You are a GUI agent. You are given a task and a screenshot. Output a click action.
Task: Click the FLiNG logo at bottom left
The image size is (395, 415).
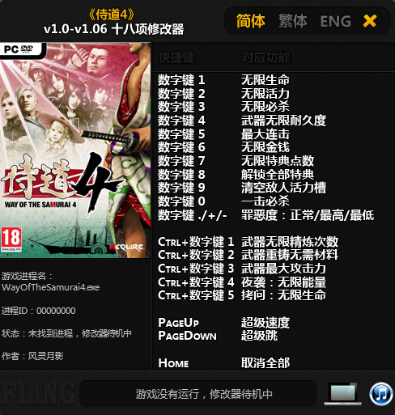tap(37, 394)
